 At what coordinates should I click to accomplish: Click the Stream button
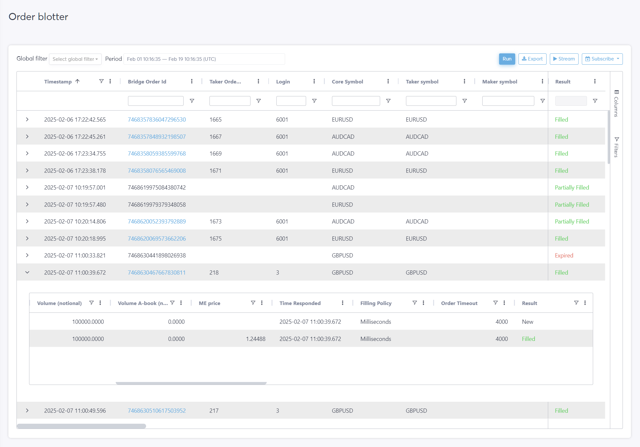(564, 59)
